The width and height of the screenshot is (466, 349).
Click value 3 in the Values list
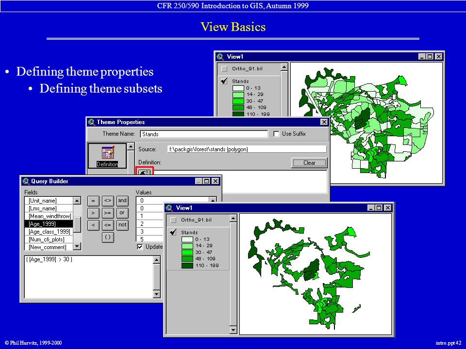(x=150, y=232)
